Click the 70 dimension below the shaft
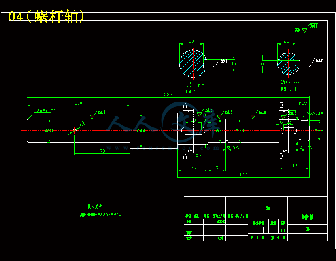Viewport: 336px width, 261px height. [103, 151]
